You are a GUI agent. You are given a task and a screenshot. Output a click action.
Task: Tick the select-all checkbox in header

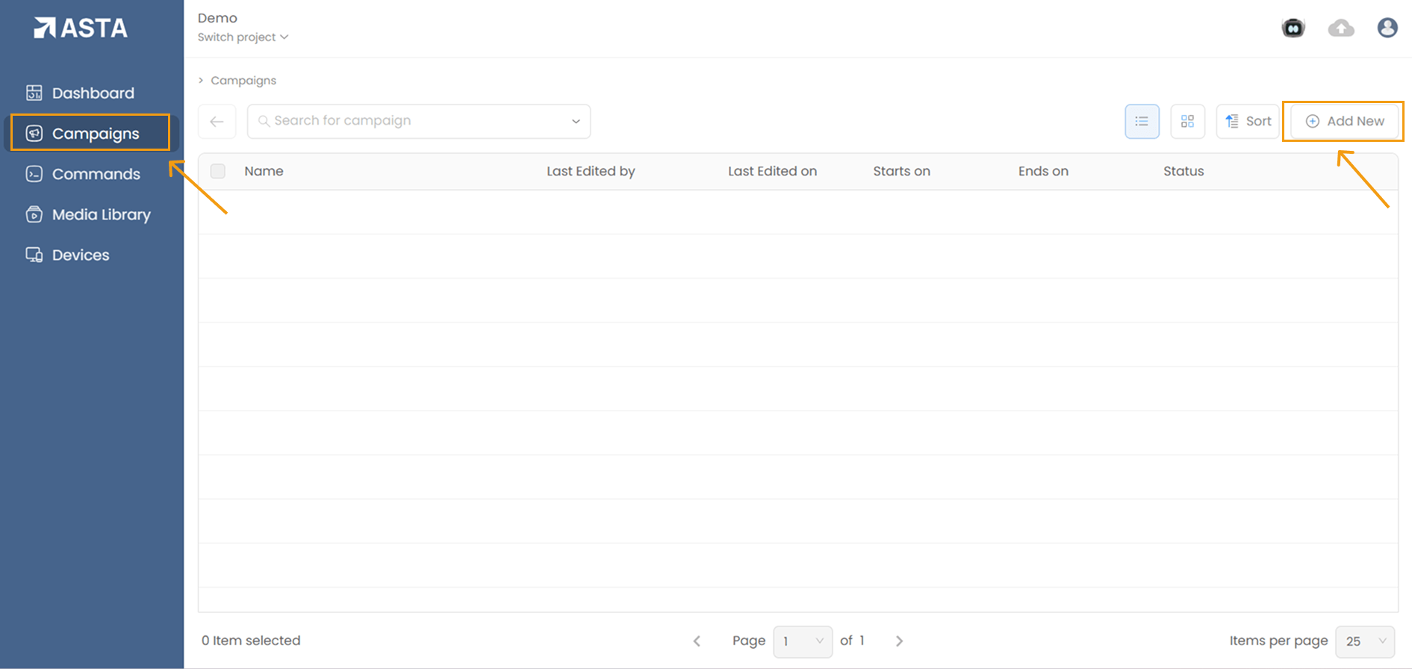tap(218, 171)
